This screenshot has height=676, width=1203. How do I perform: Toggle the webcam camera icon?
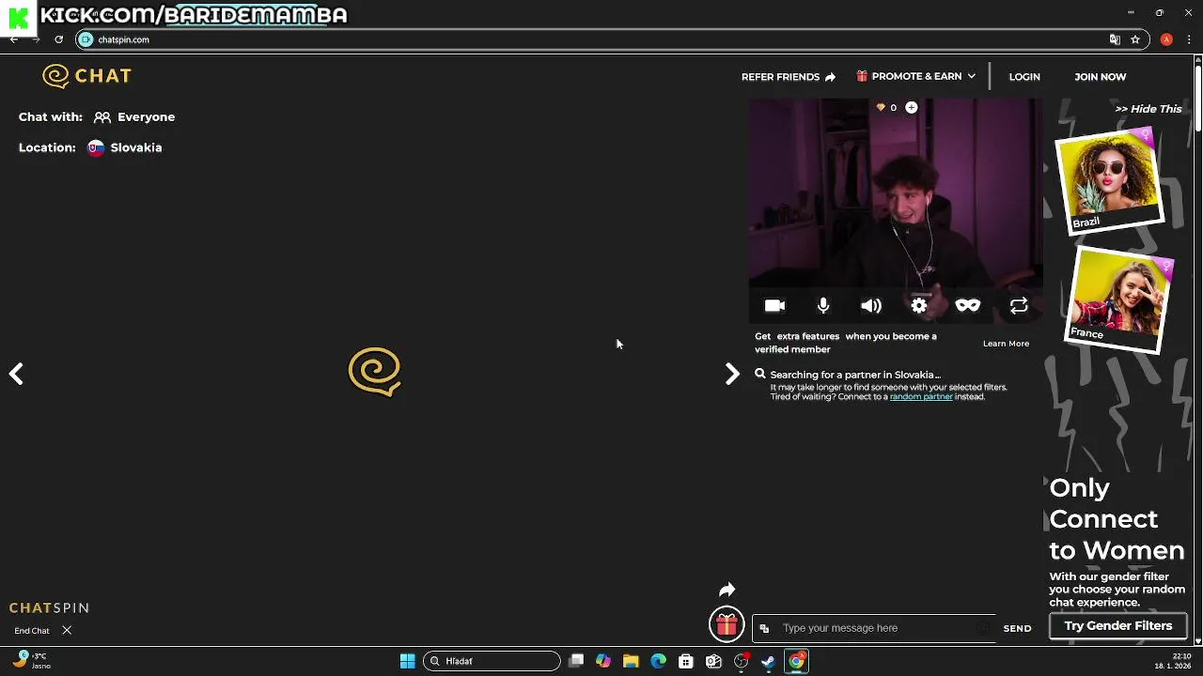tap(774, 306)
